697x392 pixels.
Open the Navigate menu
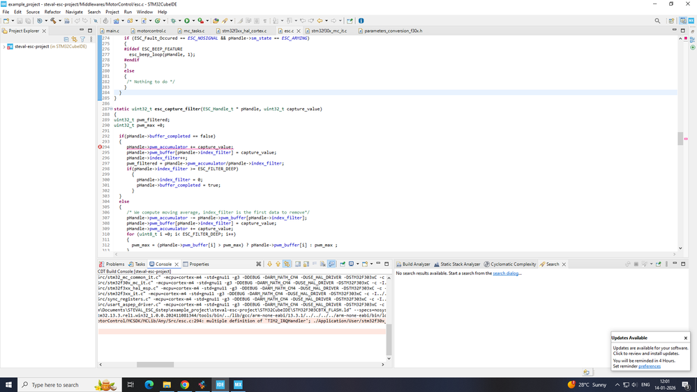coord(74,12)
